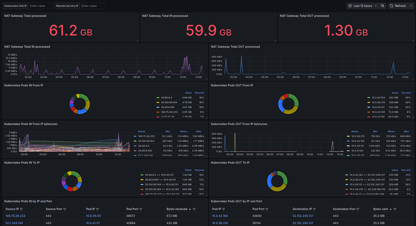
Task: Toggle the 10.0.42.163 series in the Pods OUT legend
Action: (x=379, y=98)
